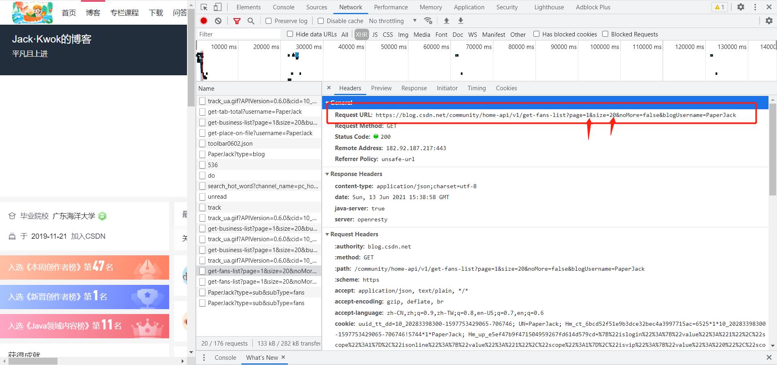The image size is (777, 365).
Task: Open the Sources panel tab
Action: [x=316, y=7]
